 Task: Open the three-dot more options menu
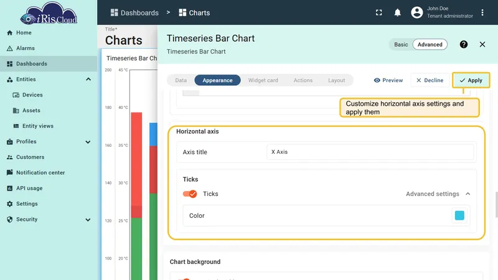click(482, 12)
